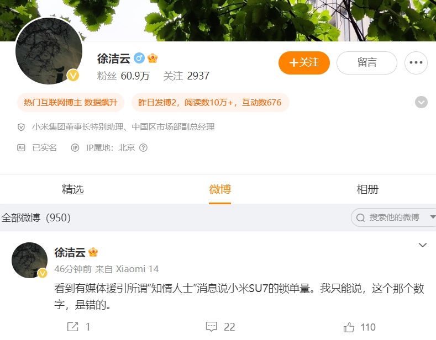Click into 搜索他的微博 search field

click(394, 217)
